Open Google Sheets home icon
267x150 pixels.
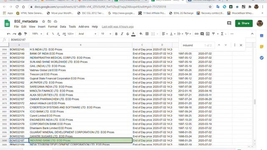[x=7, y=23]
